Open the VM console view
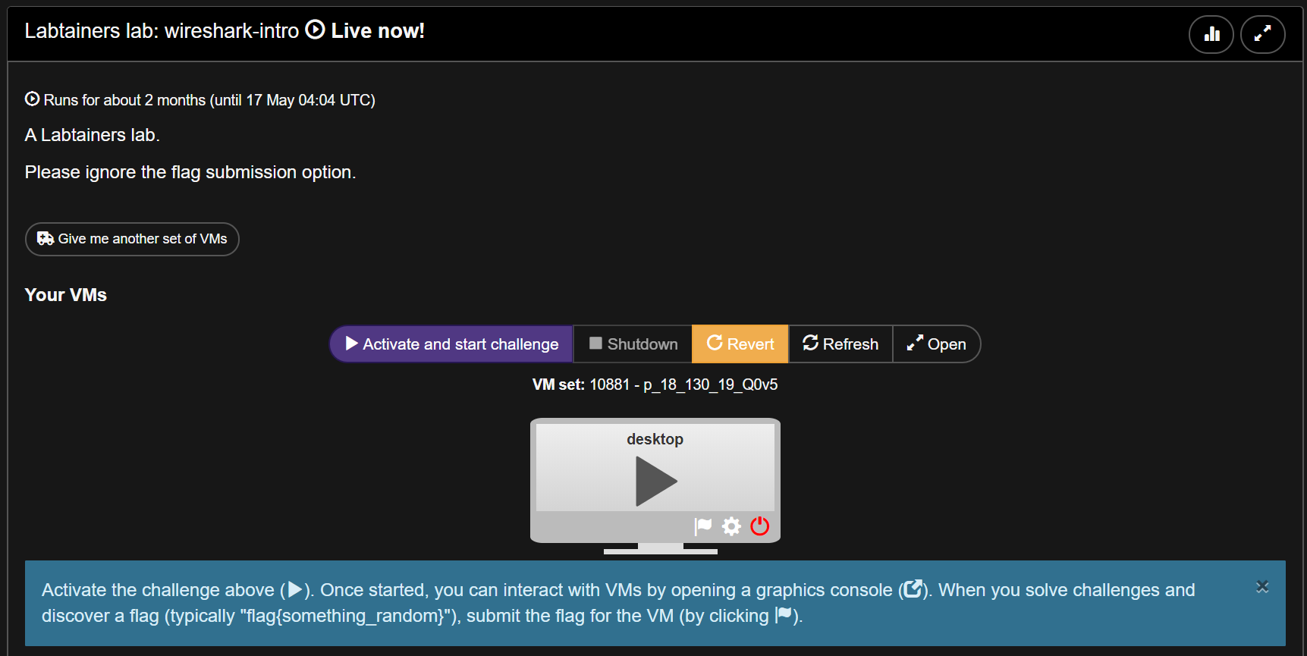Image resolution: width=1307 pixels, height=656 pixels. [936, 344]
